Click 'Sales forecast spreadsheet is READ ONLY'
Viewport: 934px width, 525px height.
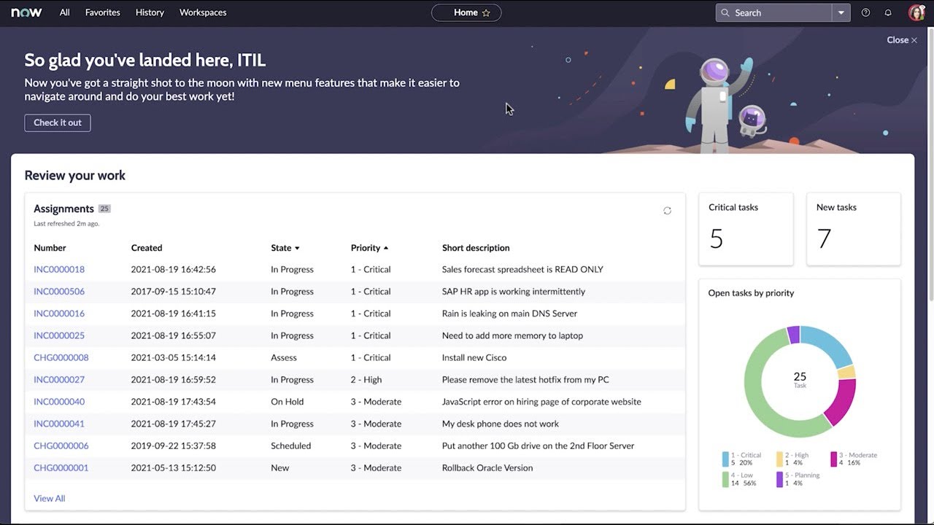click(522, 269)
